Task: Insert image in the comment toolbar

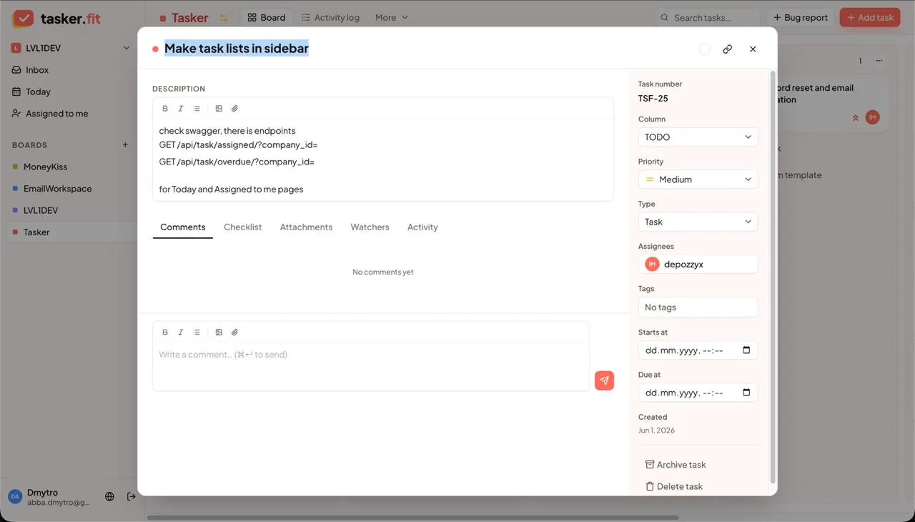Action: click(219, 333)
